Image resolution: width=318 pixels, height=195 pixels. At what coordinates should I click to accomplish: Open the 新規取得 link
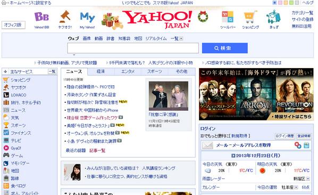[x=239, y=136]
